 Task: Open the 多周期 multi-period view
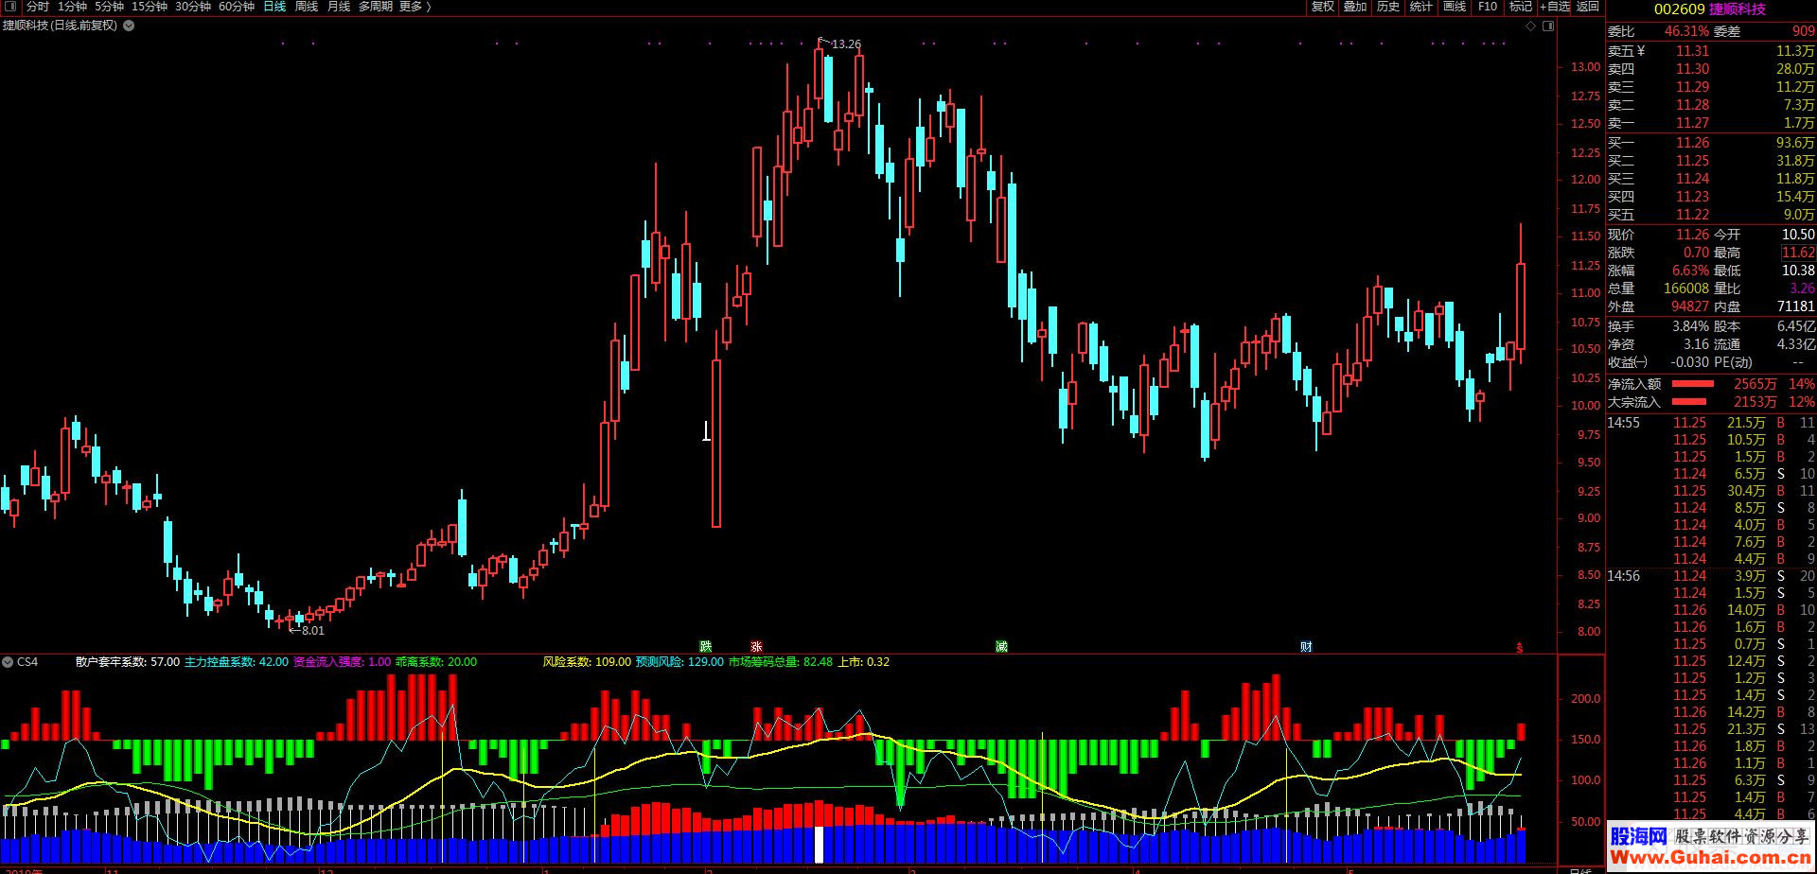click(x=376, y=7)
